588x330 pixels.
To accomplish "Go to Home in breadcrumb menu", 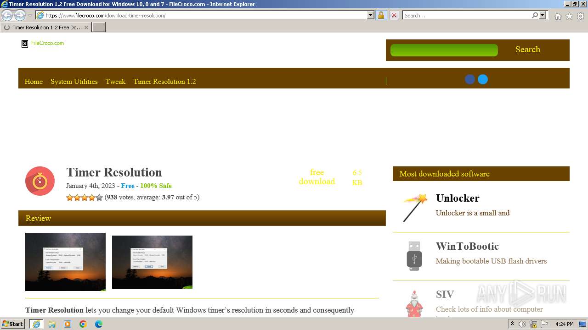I will click(x=34, y=82).
